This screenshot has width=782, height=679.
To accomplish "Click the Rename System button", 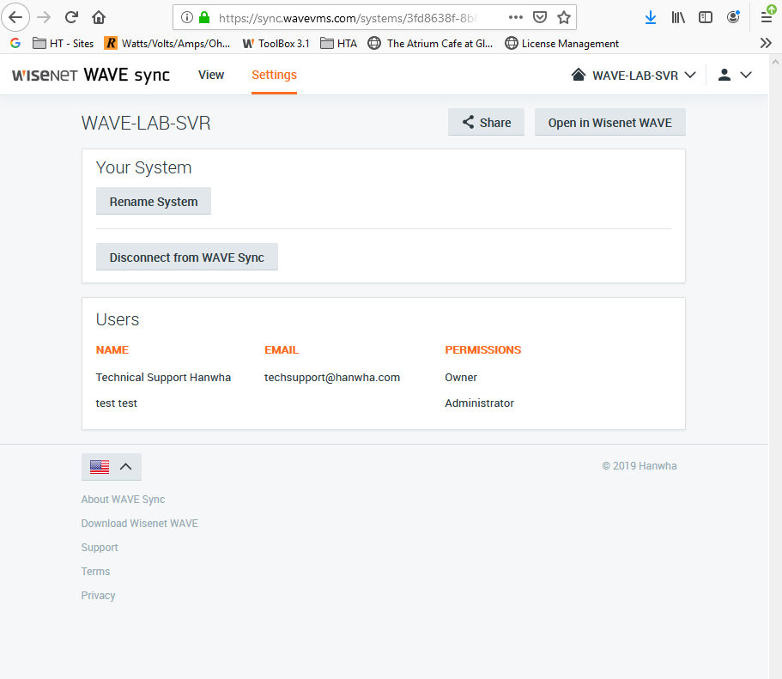I will [x=154, y=201].
